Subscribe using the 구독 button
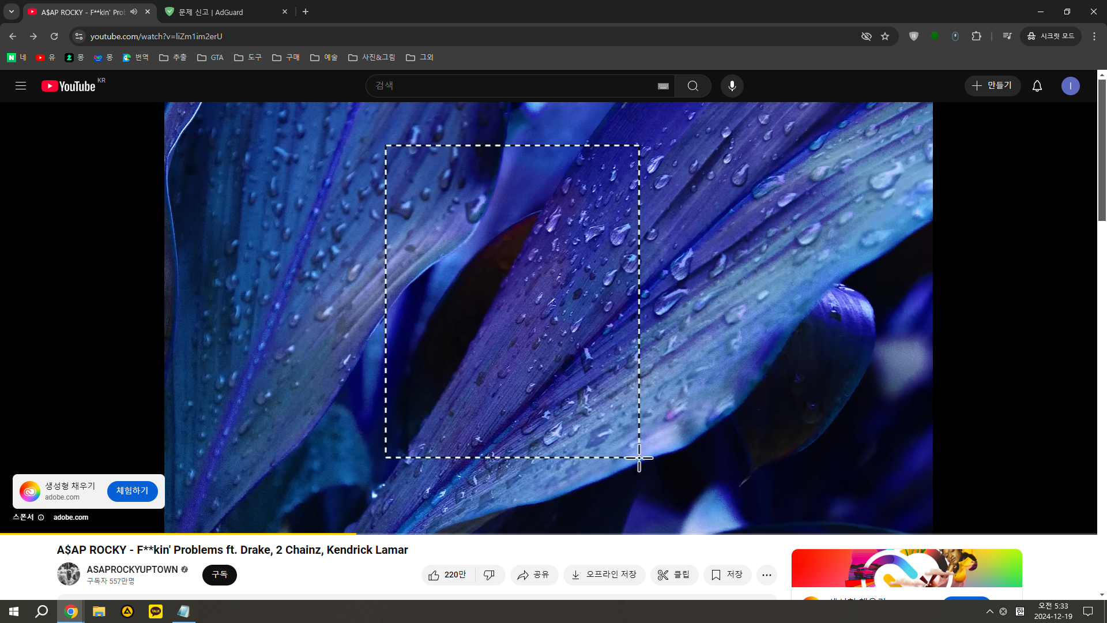 220,575
